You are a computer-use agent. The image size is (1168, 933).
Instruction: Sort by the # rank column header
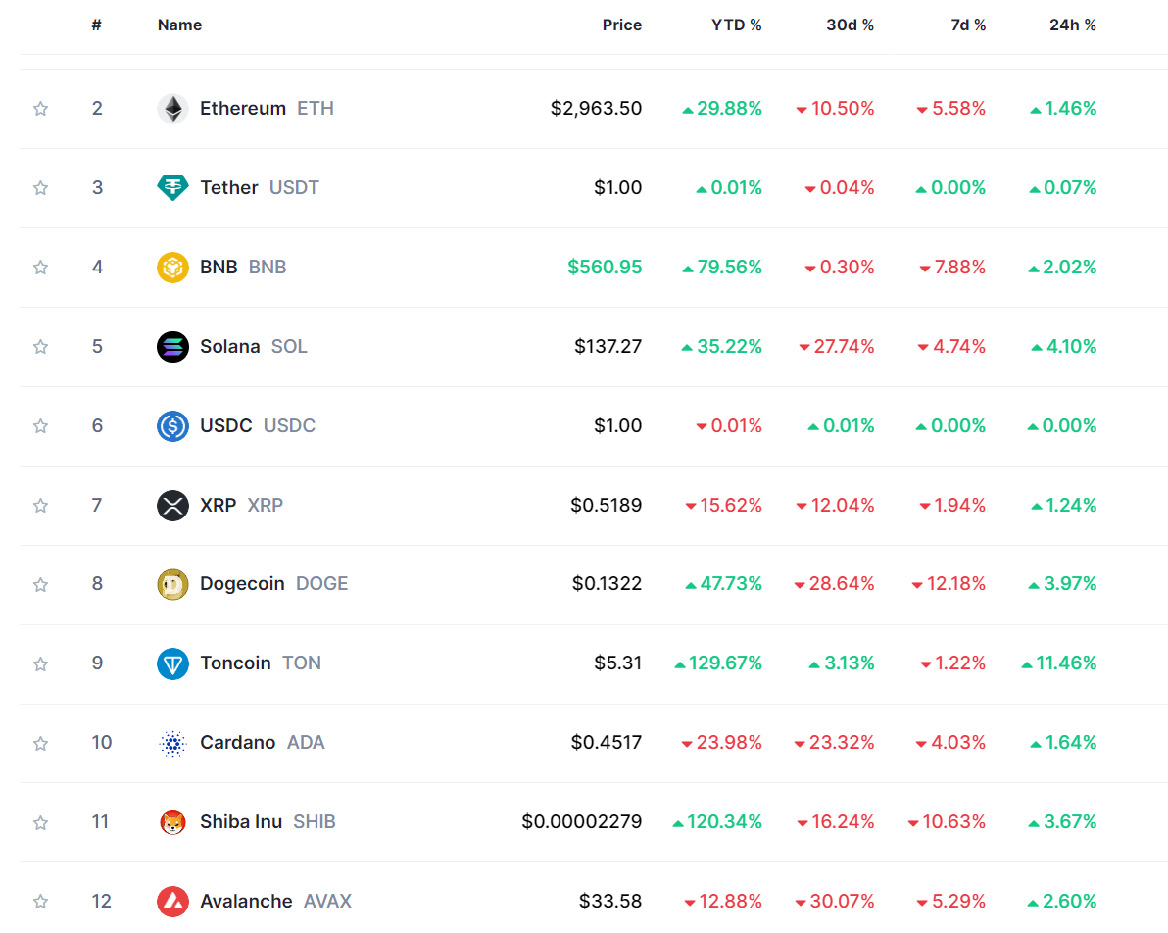point(97,25)
